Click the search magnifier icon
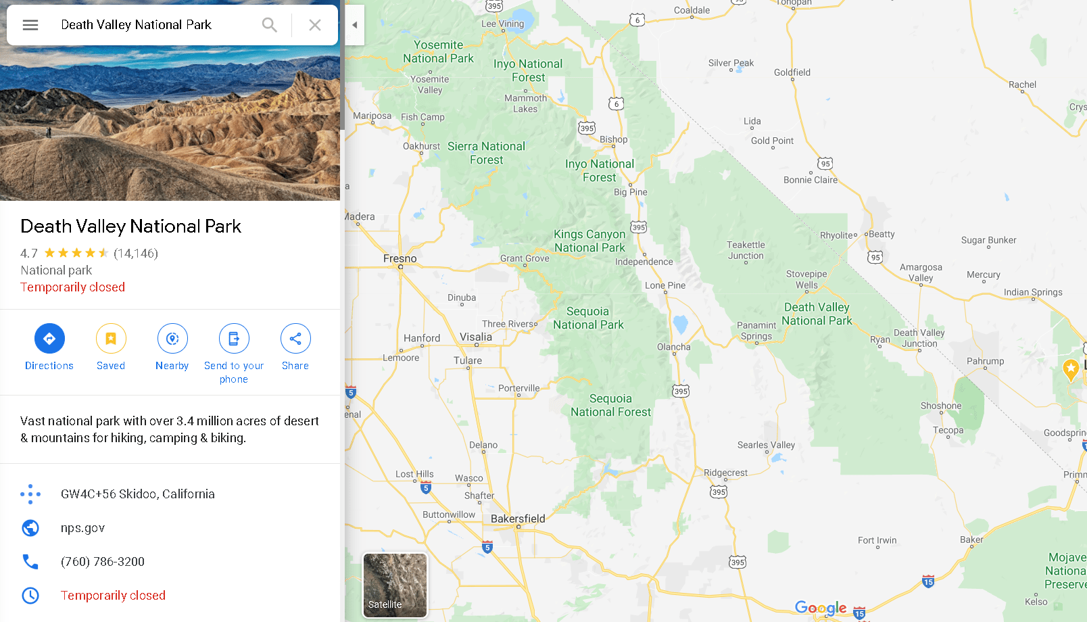Screen dimensions: 1087x622 point(269,25)
